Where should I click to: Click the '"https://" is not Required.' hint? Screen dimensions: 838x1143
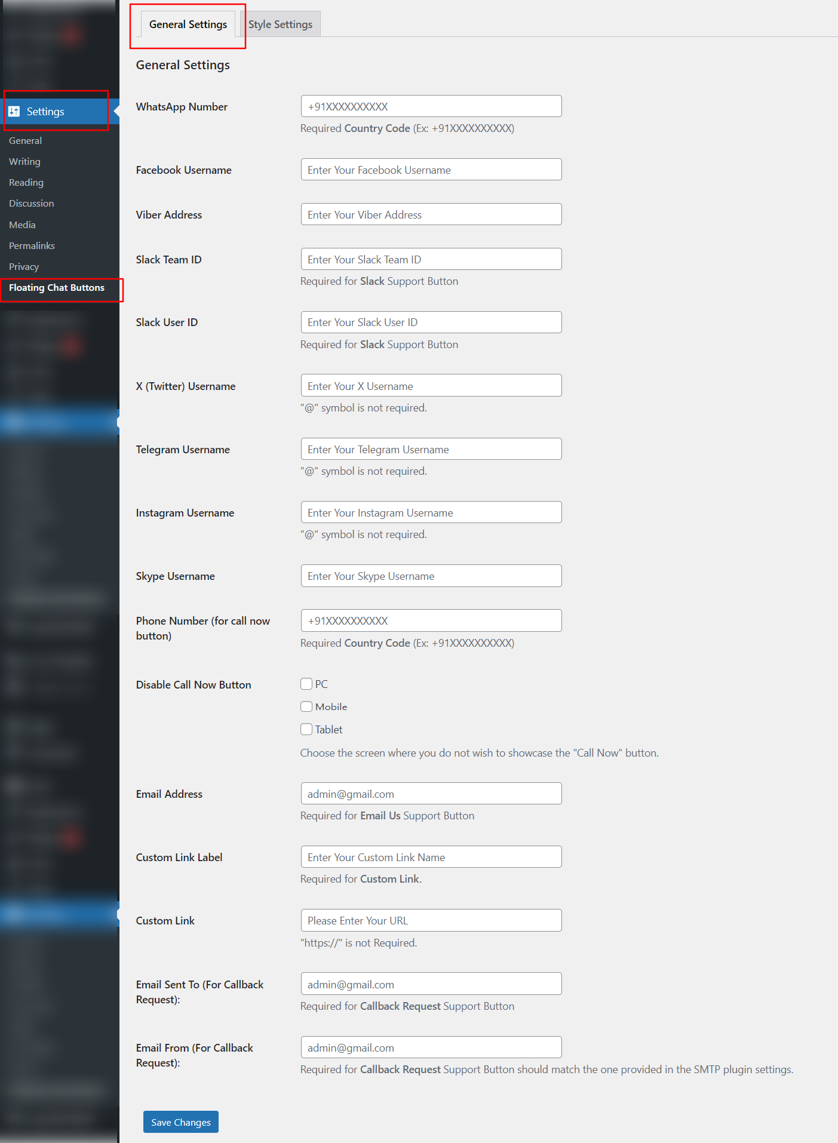point(358,943)
